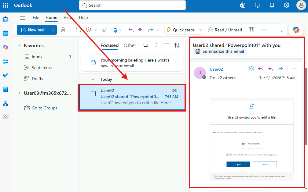Click Reply all in the ribbon toolbar
308x192 pixels.
(141, 30)
